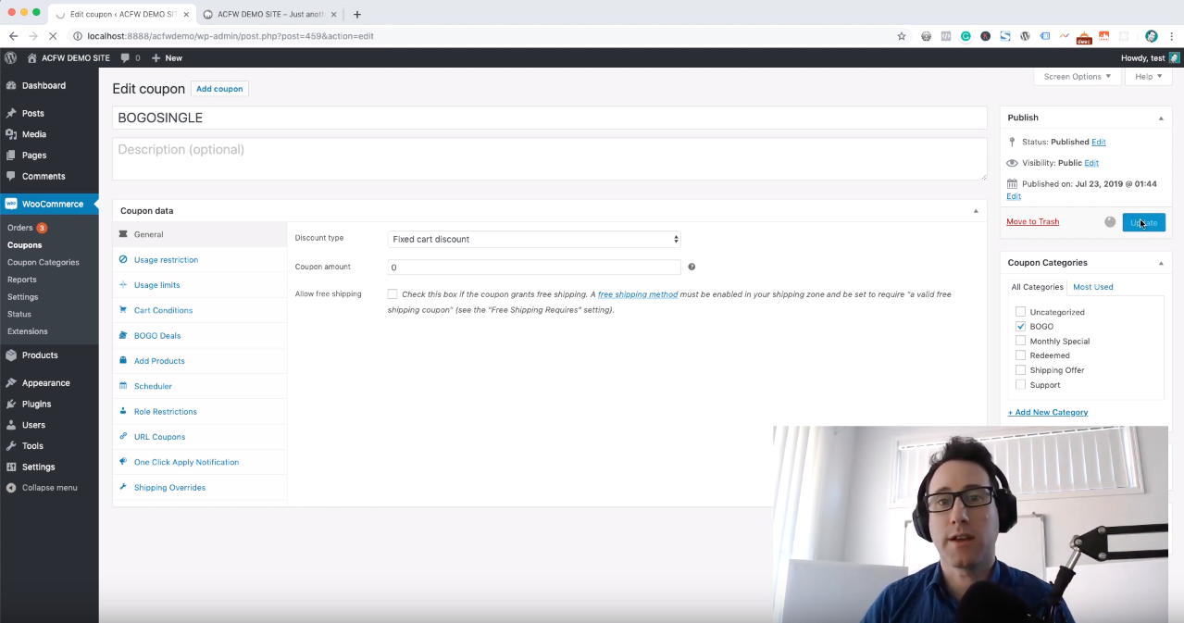Check the Monthly Special category

[1020, 341]
